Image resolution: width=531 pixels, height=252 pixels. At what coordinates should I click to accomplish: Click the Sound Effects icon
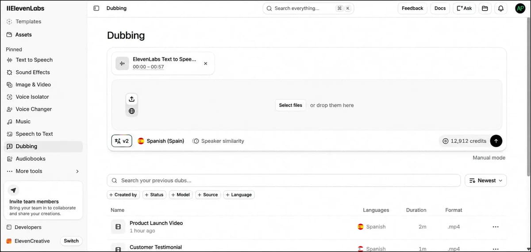10,72
